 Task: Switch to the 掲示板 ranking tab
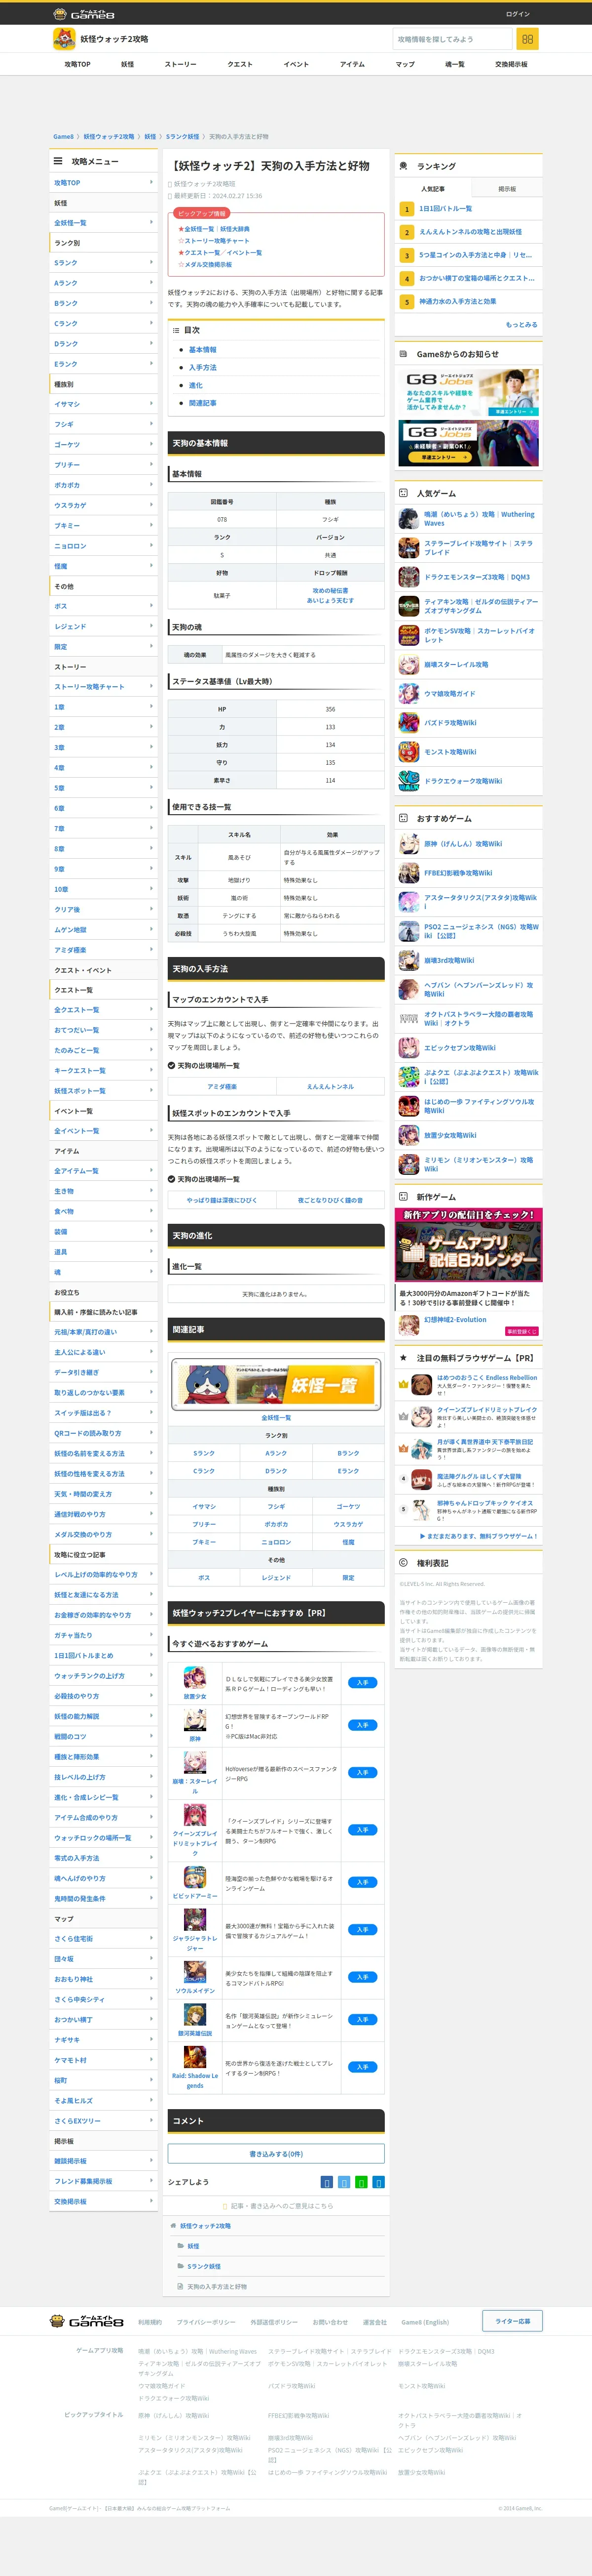(507, 188)
